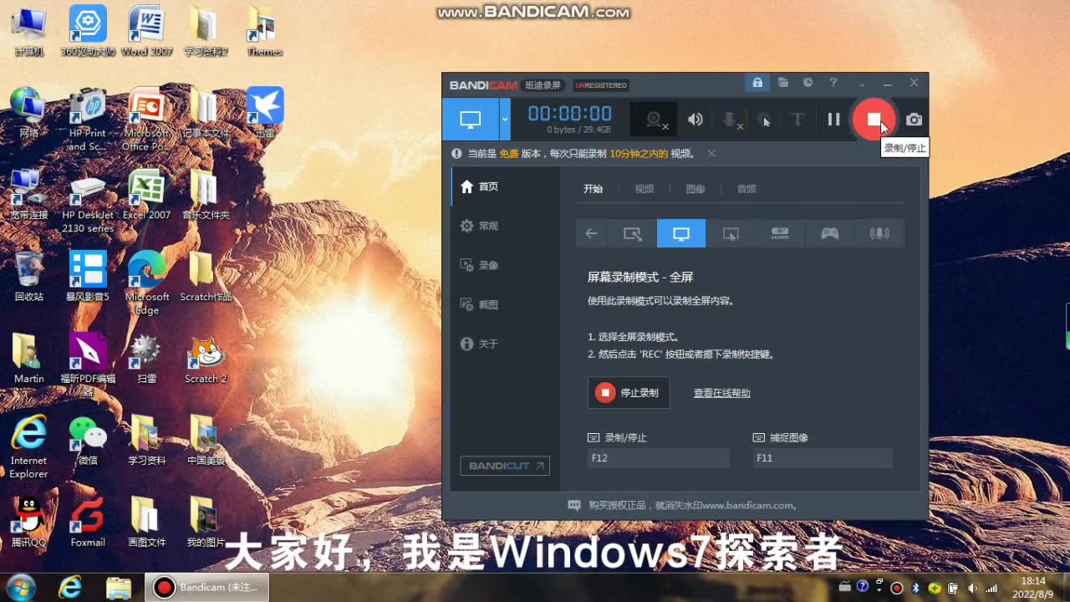
Task: Click the text overlay T icon
Action: pos(797,120)
